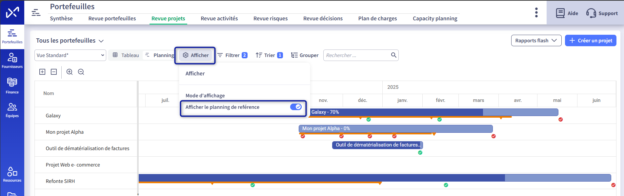624x196 pixels.
Task: Zoom out on the Gantt timeline
Action: click(81, 72)
